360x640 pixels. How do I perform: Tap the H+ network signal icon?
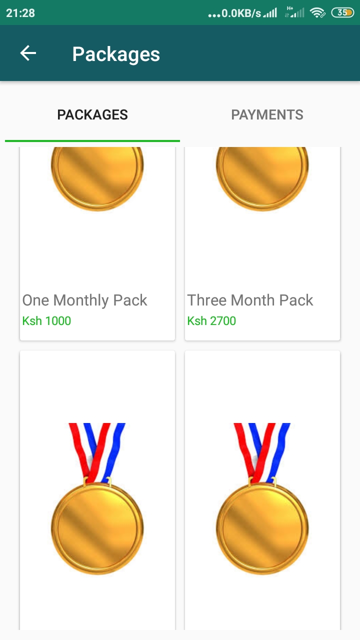click(294, 12)
